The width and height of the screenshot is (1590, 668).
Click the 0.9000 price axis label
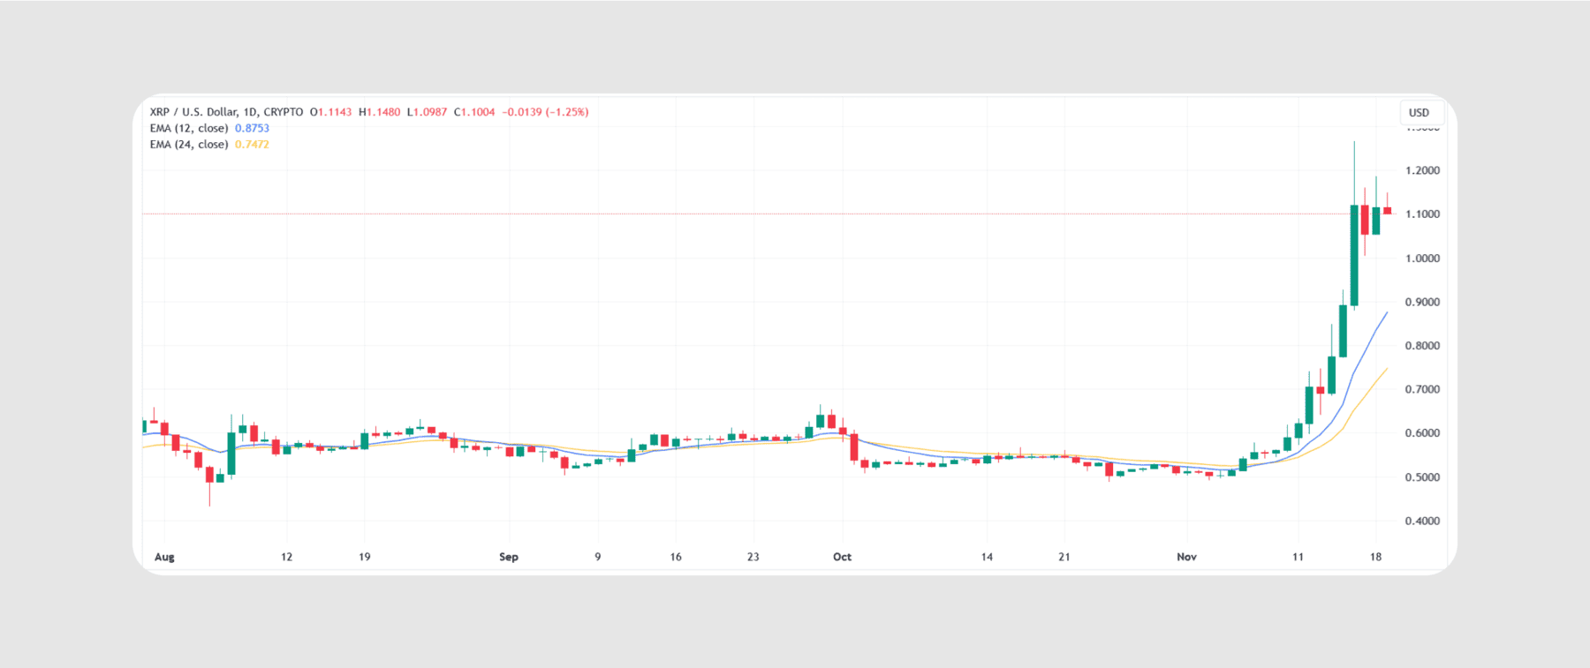(x=1422, y=302)
